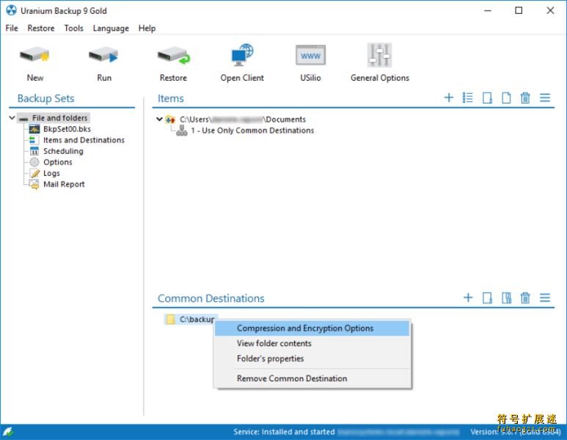Click the C:\backup folder icon
This screenshot has height=440, width=567.
pyautogui.click(x=170, y=319)
